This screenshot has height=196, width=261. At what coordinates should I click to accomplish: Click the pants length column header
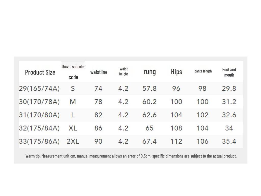tap(203, 71)
